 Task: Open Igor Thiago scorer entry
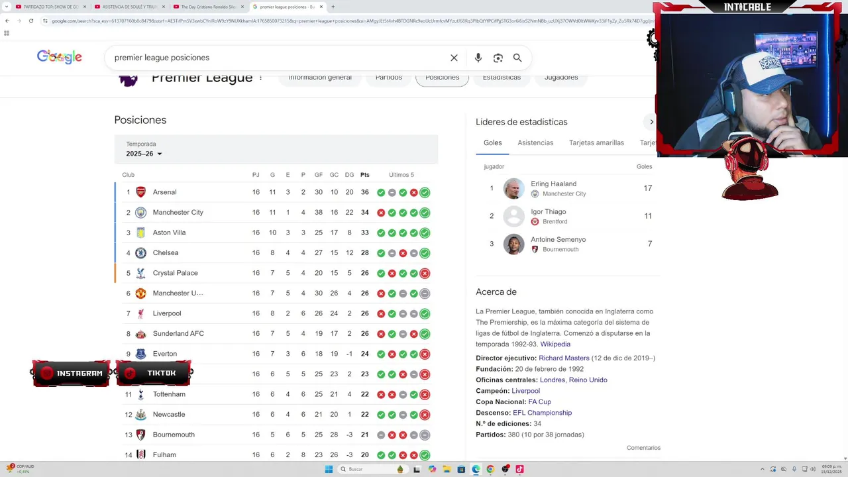pos(568,216)
